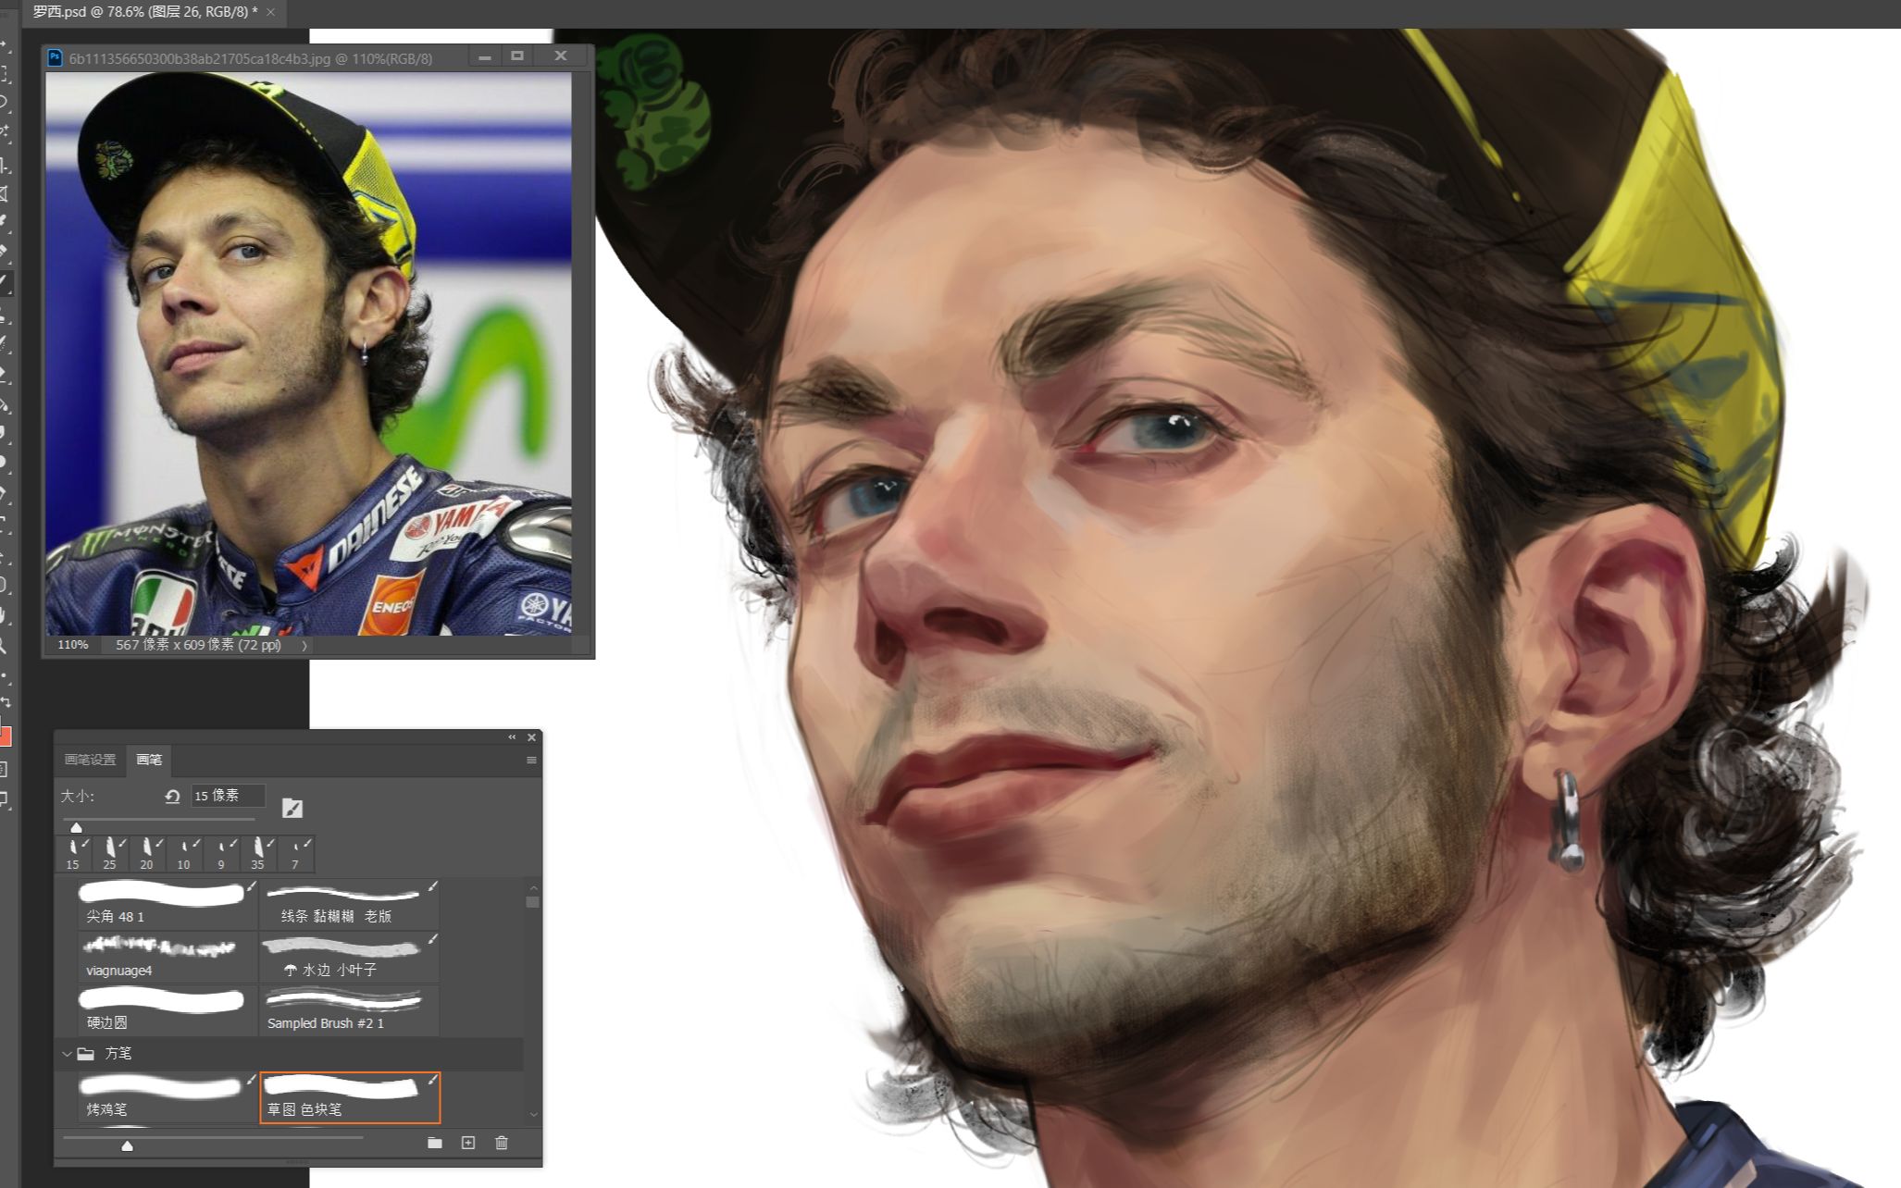
Task: Open the brush panel hamburger menu
Action: 531,760
